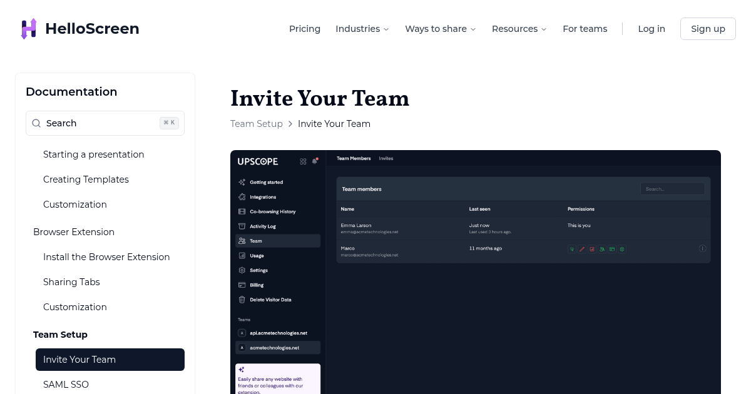
Task: Expand the Industries dropdown
Action: [x=362, y=29]
